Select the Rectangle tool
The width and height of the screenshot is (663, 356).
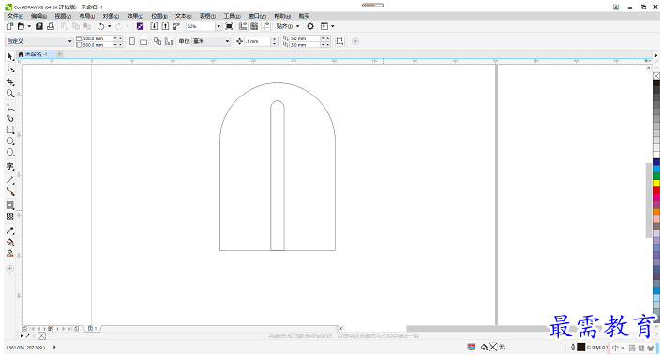coord(10,129)
